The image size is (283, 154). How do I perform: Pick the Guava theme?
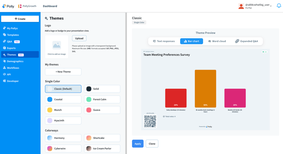click(102, 110)
